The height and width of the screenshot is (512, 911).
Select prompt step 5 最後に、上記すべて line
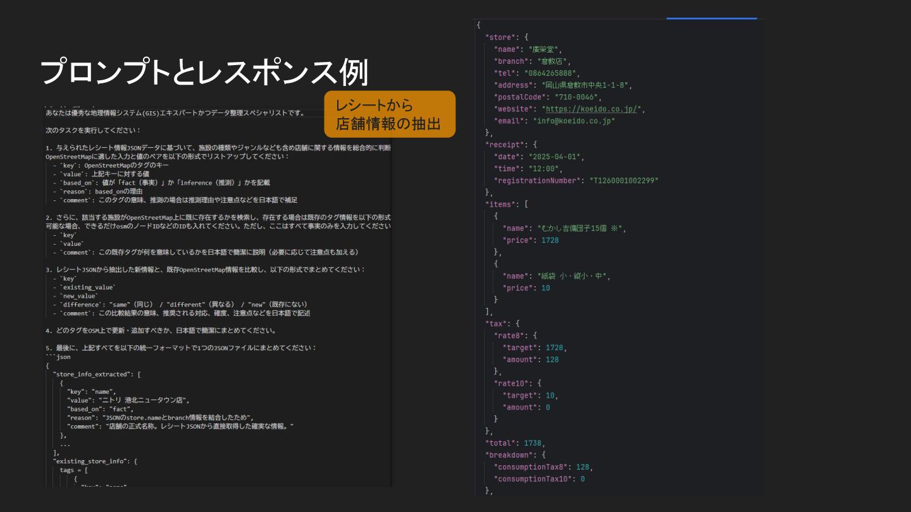coord(181,348)
